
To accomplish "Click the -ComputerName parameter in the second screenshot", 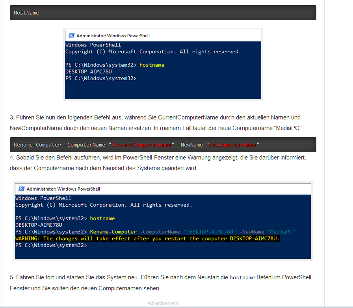I will coord(160,232).
